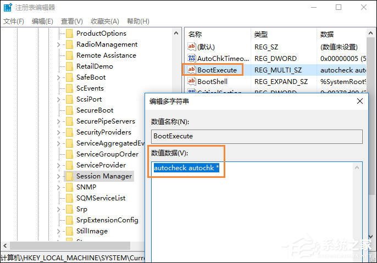Select the Session Manager folder icon
This screenshot has height=263, width=377.
pyautogui.click(x=69, y=176)
